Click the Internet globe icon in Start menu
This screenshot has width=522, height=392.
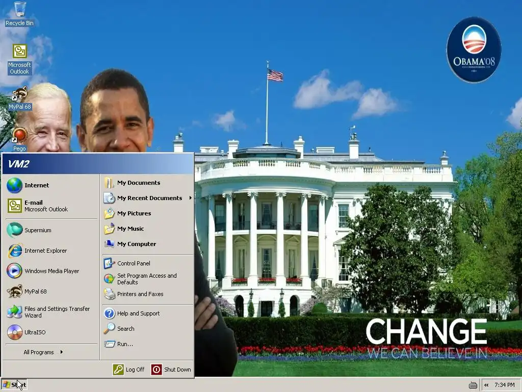(x=14, y=185)
